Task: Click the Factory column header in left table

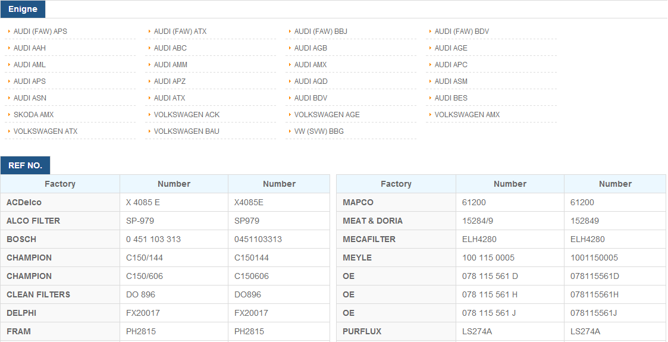Action: (x=60, y=184)
